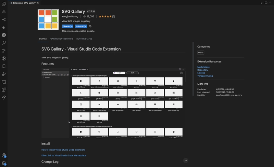274x167 pixels.
Task: Close the Extension: SVG Gallery tab
Action: coord(38,3)
